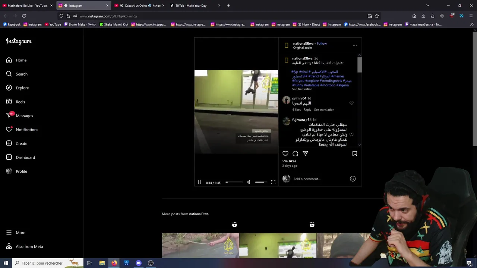Image resolution: width=477 pixels, height=268 pixels.
Task: Switch to Kakashi vs Obito tab
Action: 140,6
